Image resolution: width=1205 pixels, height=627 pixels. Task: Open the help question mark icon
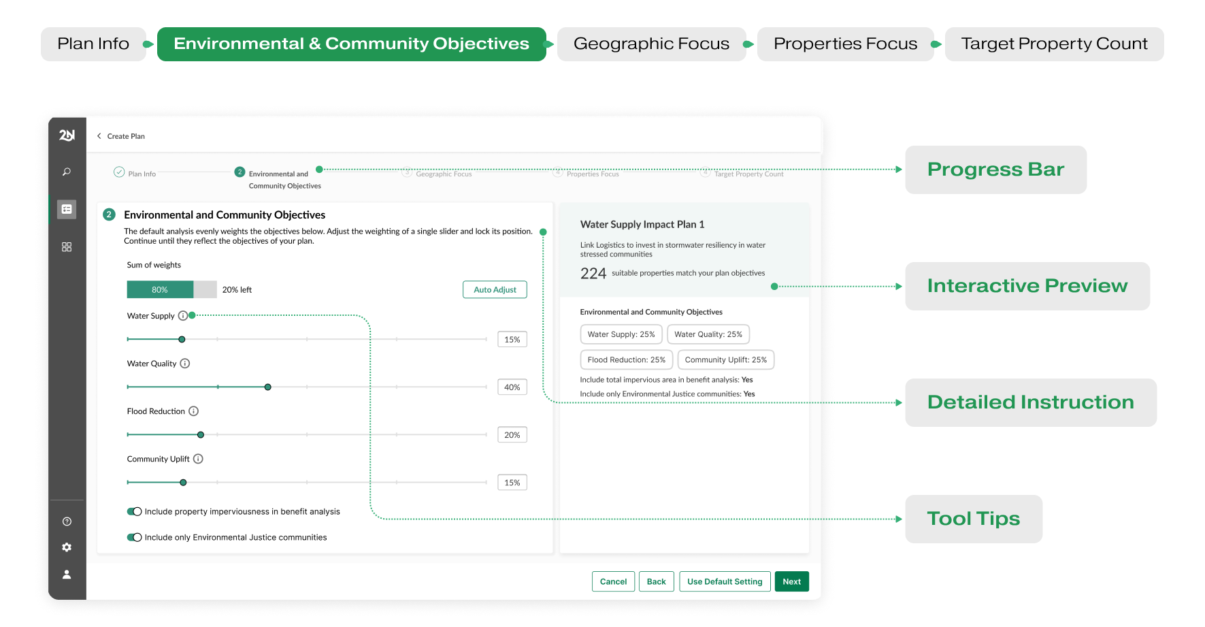pos(67,521)
